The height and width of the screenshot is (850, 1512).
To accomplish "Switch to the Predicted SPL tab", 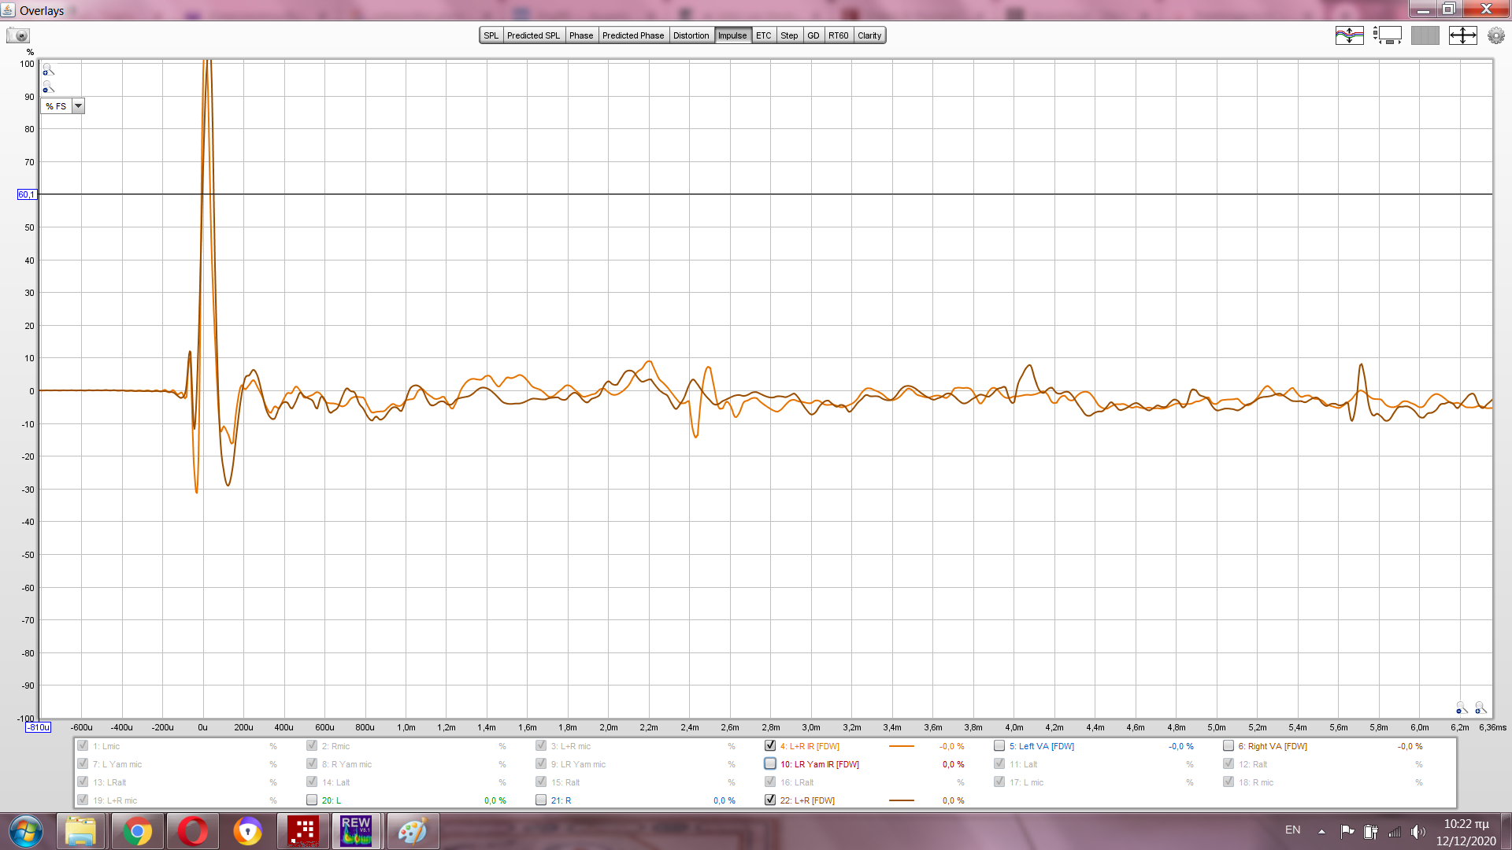I will click(533, 35).
